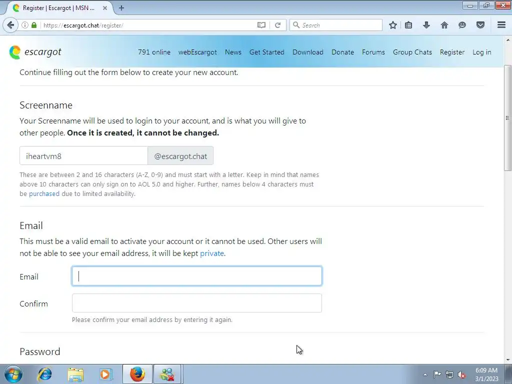Click the muted volume tray icon
Viewport: 512px width, 384px height.
461,374
